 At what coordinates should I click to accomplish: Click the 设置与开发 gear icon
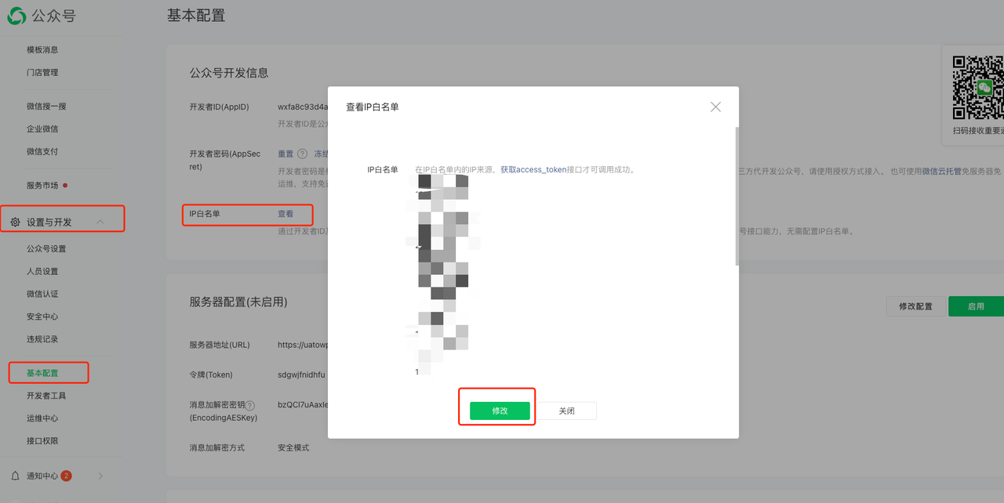(15, 223)
